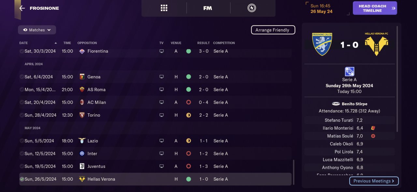Click the Serie A competition logo
This screenshot has height=192, width=417.
pos(349,71)
